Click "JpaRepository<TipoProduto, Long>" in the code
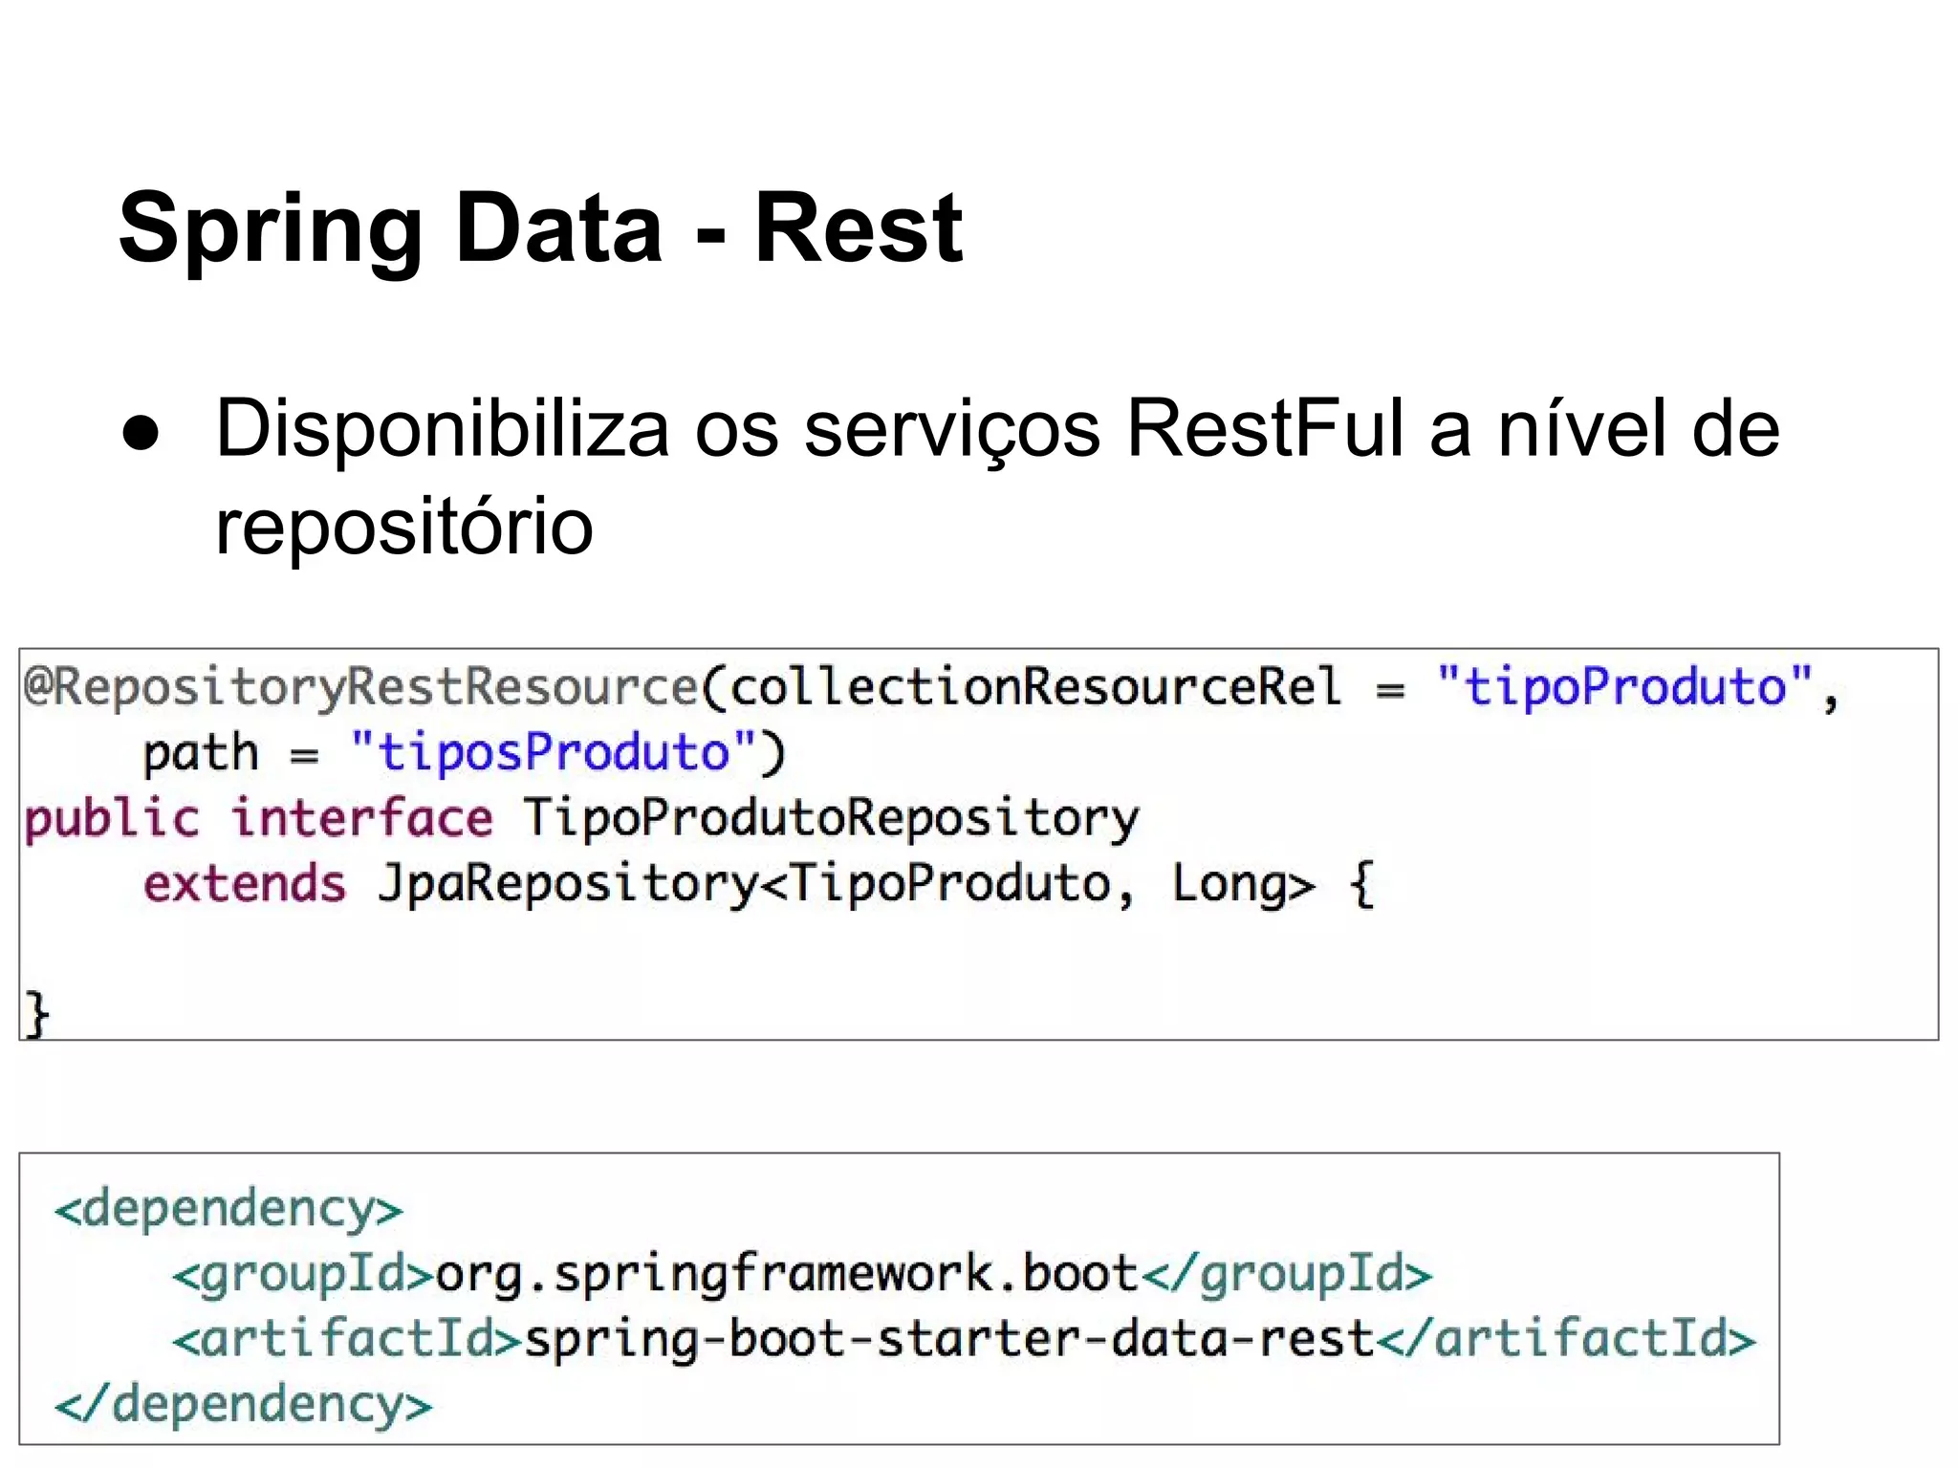 pyautogui.click(x=846, y=884)
